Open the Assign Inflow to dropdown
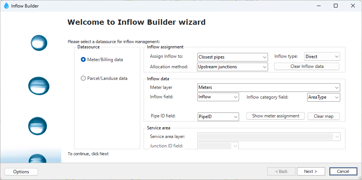362x180 pixels. pos(232,57)
